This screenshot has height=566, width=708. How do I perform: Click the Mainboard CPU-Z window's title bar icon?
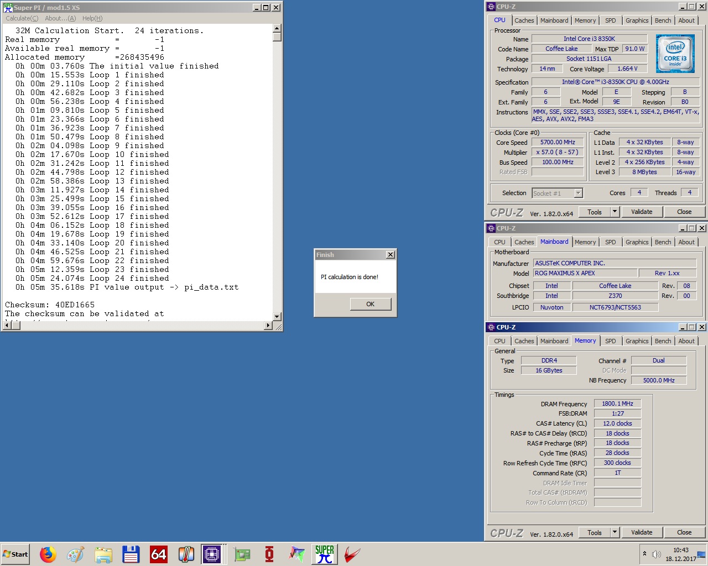point(491,228)
